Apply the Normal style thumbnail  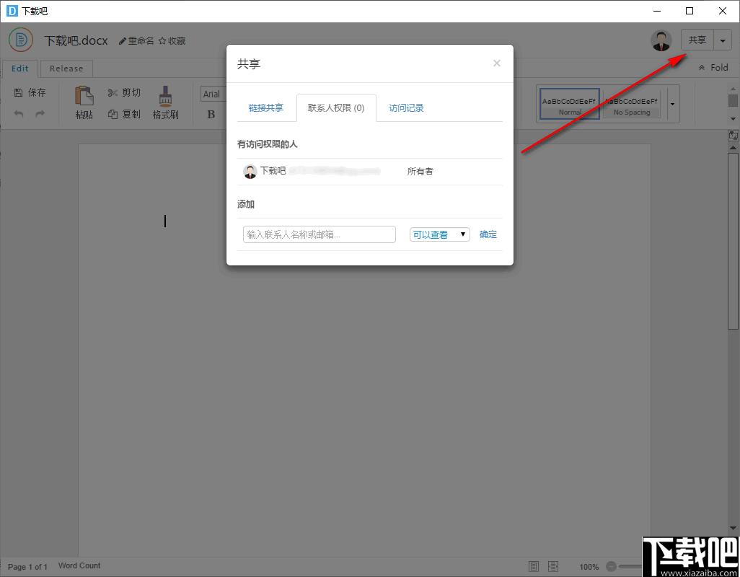click(570, 104)
